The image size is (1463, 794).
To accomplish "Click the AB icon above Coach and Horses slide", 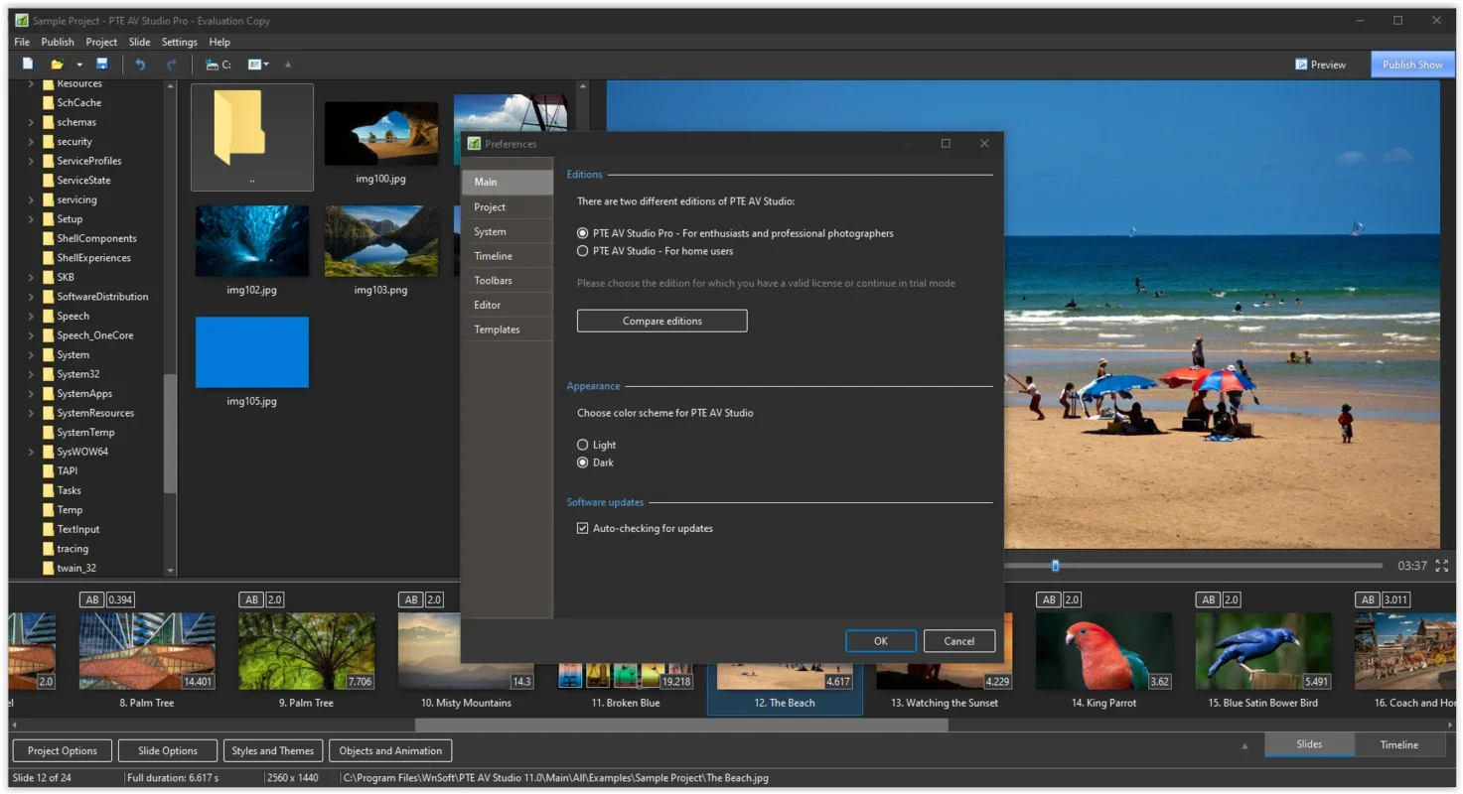I will 1368,599.
